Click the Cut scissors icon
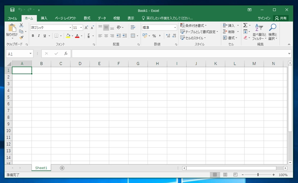The image size is (298, 183). (x=21, y=25)
